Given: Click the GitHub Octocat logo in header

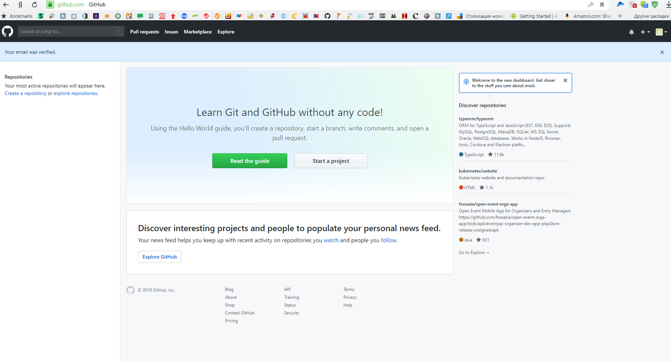Looking at the screenshot, I should click(x=8, y=31).
